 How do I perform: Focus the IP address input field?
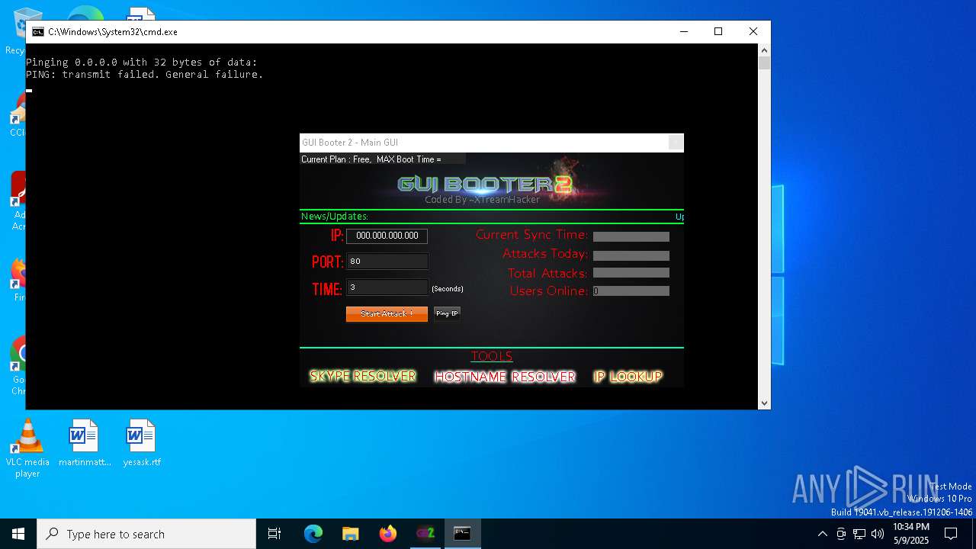click(387, 236)
